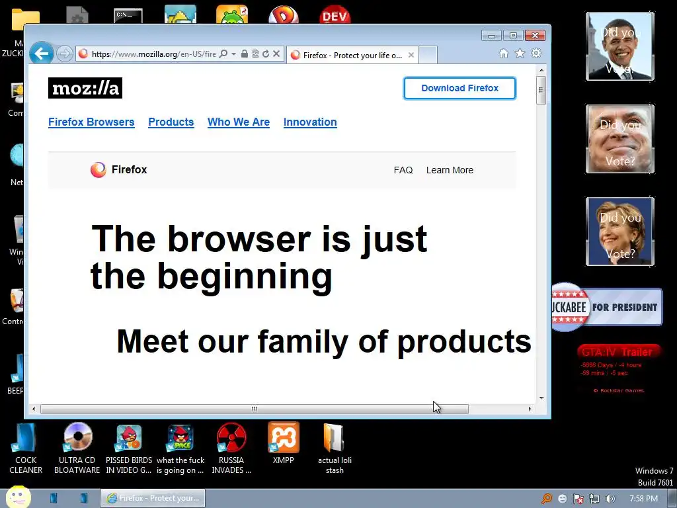677x508 pixels.
Task: Click the vertical scrollbar thumb
Action: [541, 90]
